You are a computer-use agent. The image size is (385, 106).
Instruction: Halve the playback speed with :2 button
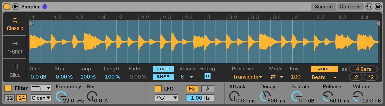click(356, 77)
